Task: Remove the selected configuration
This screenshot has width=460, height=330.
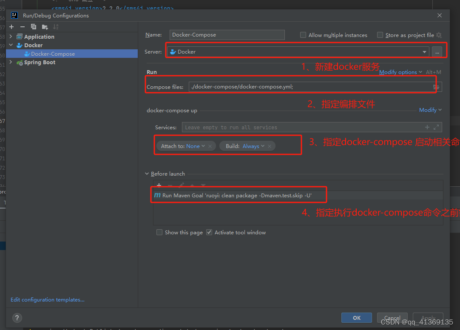Action: (22, 26)
